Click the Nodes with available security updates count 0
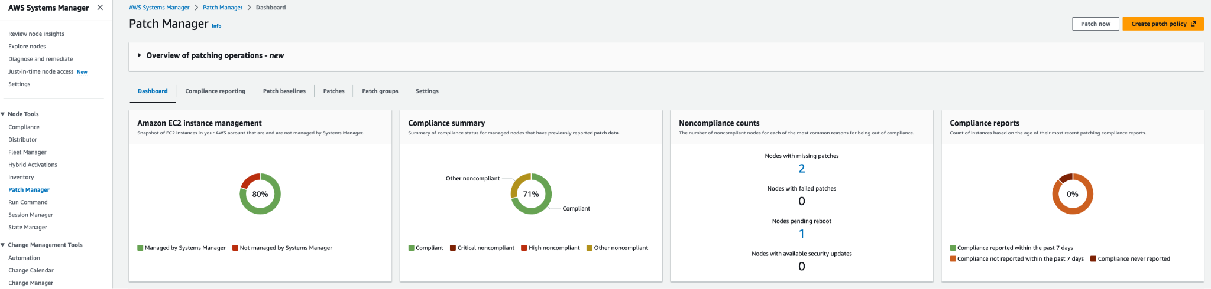Viewport: 1211px width, 289px height. (x=802, y=266)
